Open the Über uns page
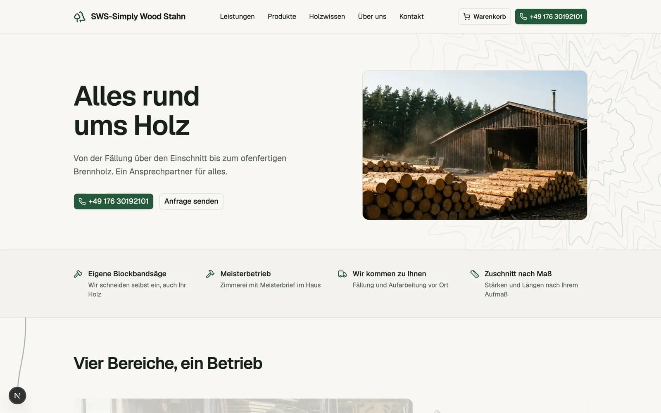The width and height of the screenshot is (661, 413). point(372,17)
